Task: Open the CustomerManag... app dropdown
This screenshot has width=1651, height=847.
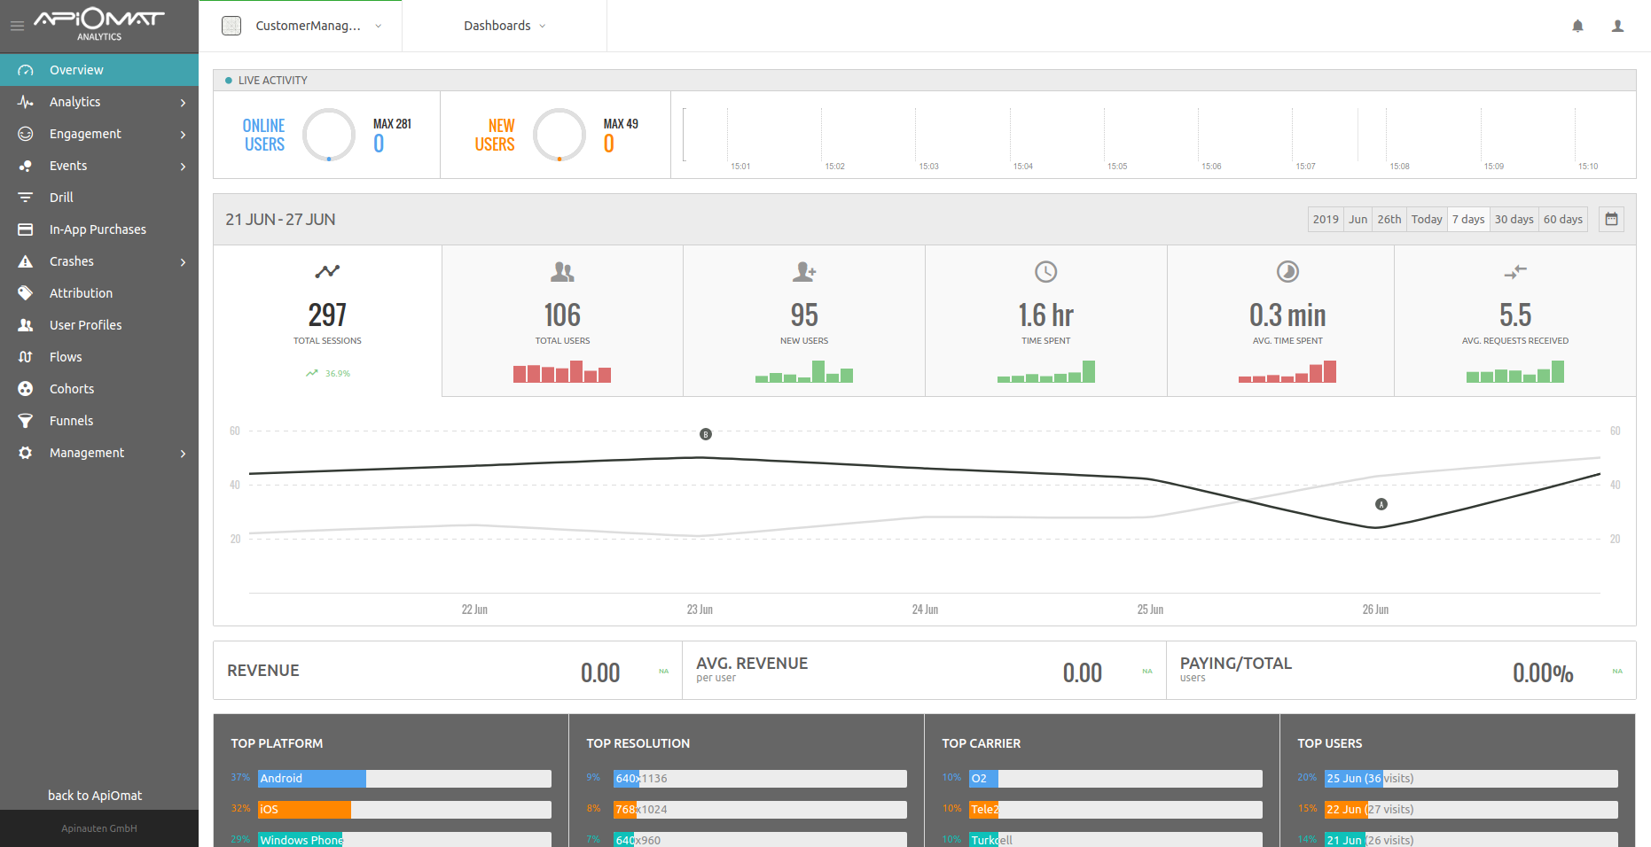Action: coord(301,26)
